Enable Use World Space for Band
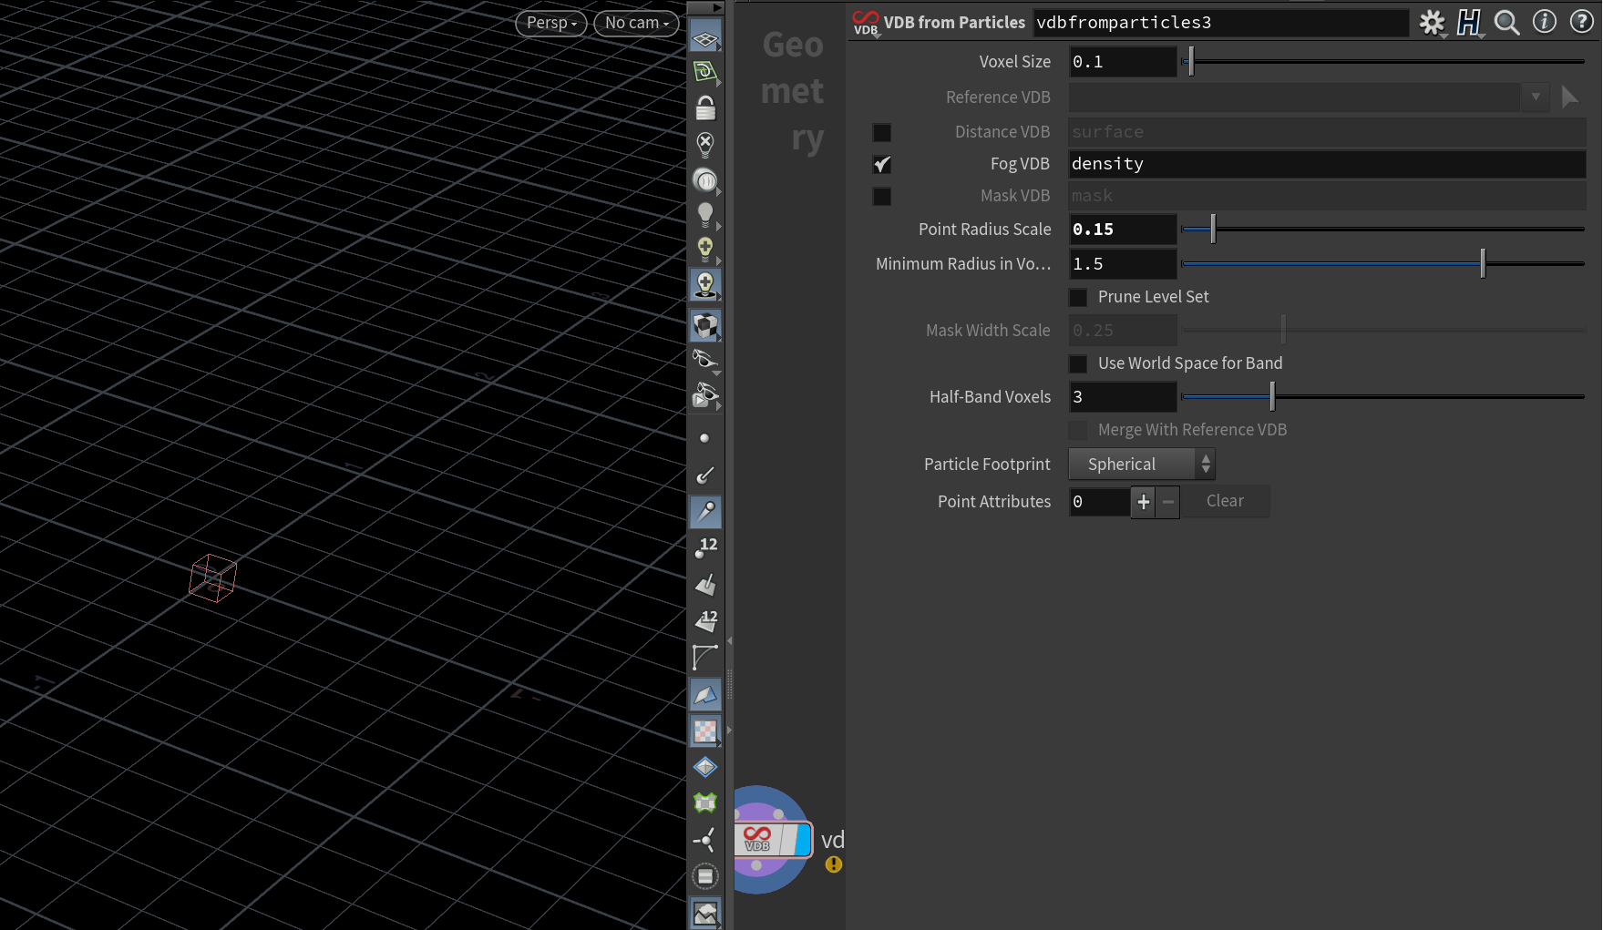 click(1078, 363)
